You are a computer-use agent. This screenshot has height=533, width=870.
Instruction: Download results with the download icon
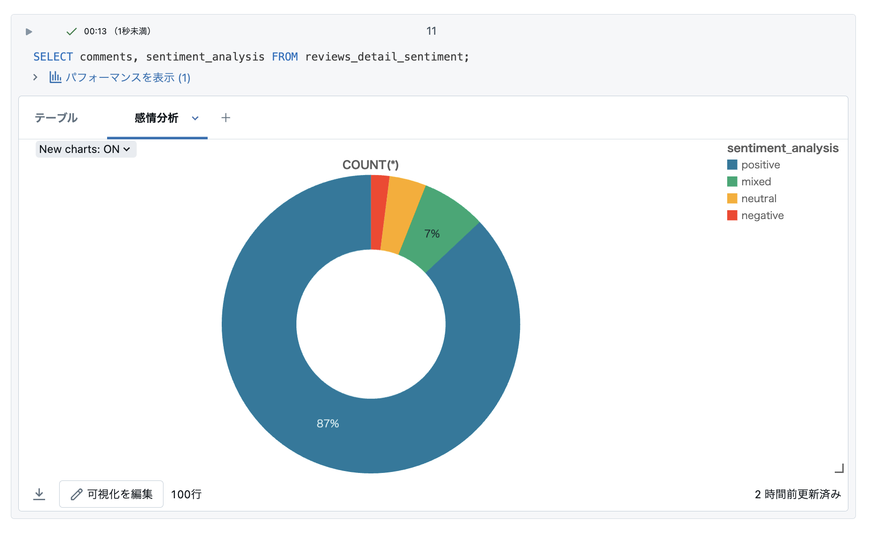click(39, 494)
